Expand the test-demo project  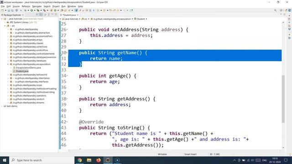2,106
